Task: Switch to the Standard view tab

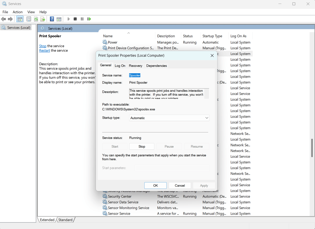Action: [65, 220]
